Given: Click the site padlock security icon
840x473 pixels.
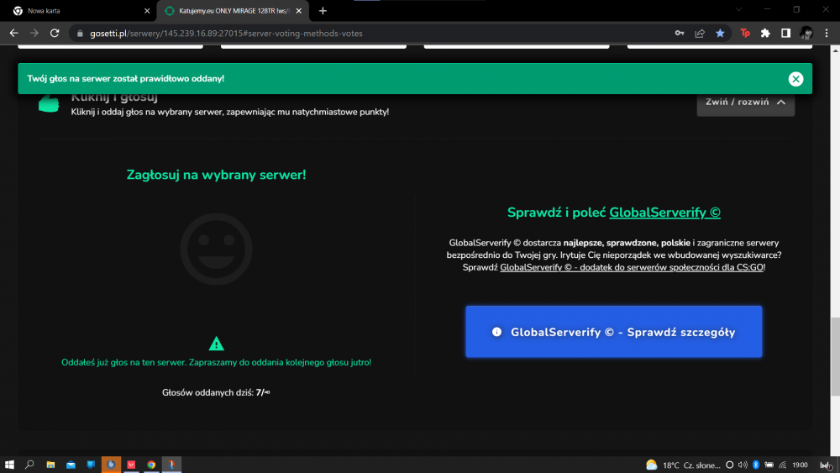Looking at the screenshot, I should click(x=80, y=34).
